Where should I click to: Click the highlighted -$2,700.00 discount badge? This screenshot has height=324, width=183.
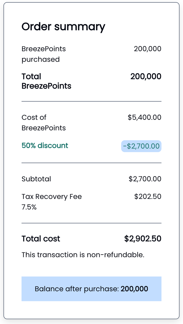coord(141,146)
